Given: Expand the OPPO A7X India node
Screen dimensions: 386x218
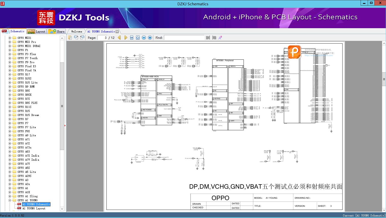Looking at the screenshot, I should [x=10, y=156].
